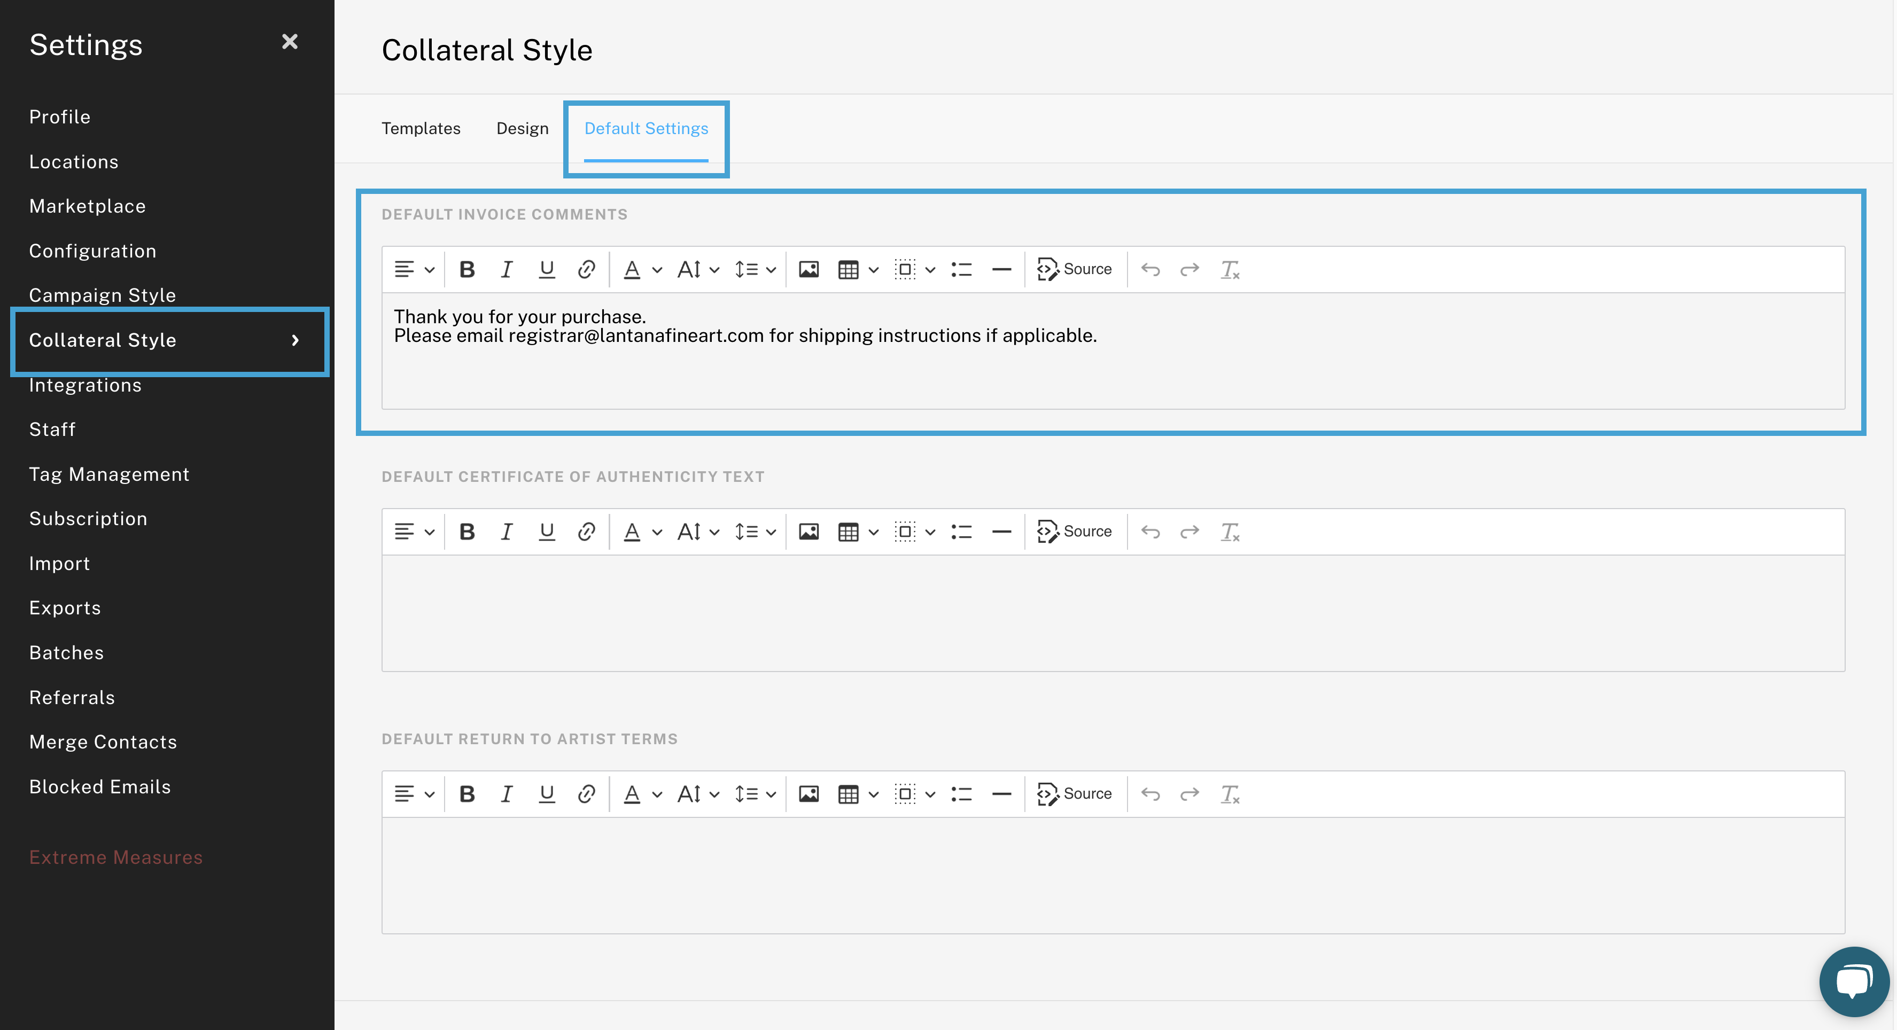Open Extreme Measures settings link
The height and width of the screenshot is (1030, 1897).
(115, 857)
